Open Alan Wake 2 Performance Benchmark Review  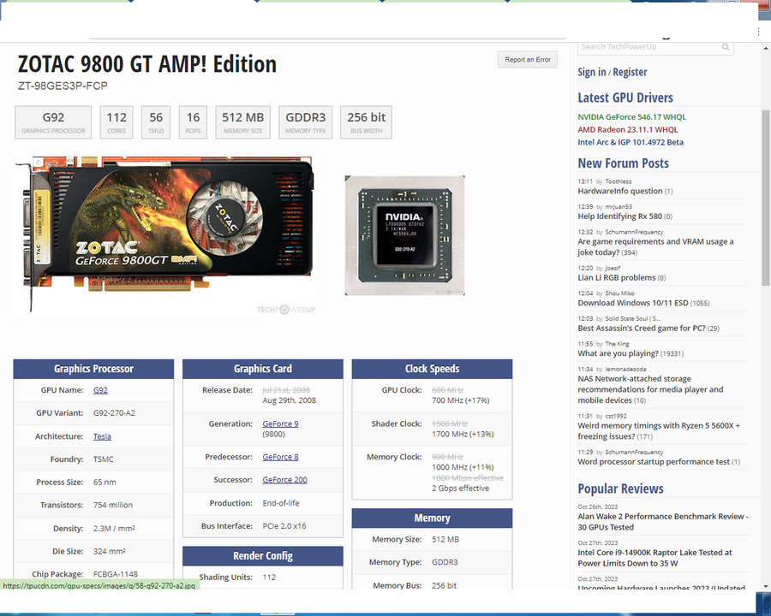pos(663,522)
